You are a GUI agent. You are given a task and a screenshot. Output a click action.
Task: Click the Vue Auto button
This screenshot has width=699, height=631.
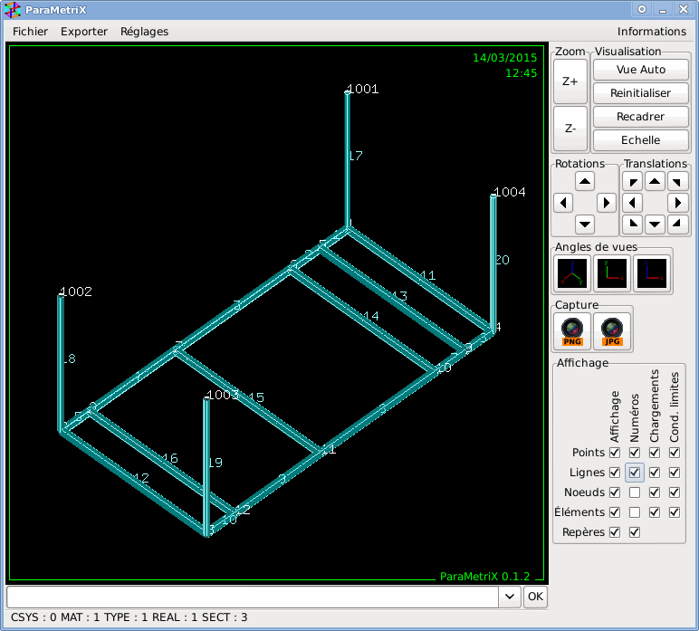coord(641,70)
